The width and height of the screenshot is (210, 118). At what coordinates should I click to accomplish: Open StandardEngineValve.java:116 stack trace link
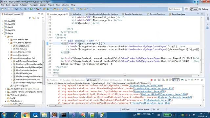tap(154, 88)
